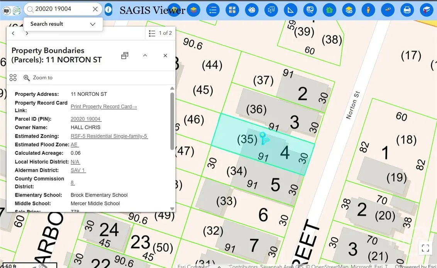Expand the map attribution chevron at bottom
Image resolution: width=437 pixels, height=268 pixels.
click(x=219, y=266)
